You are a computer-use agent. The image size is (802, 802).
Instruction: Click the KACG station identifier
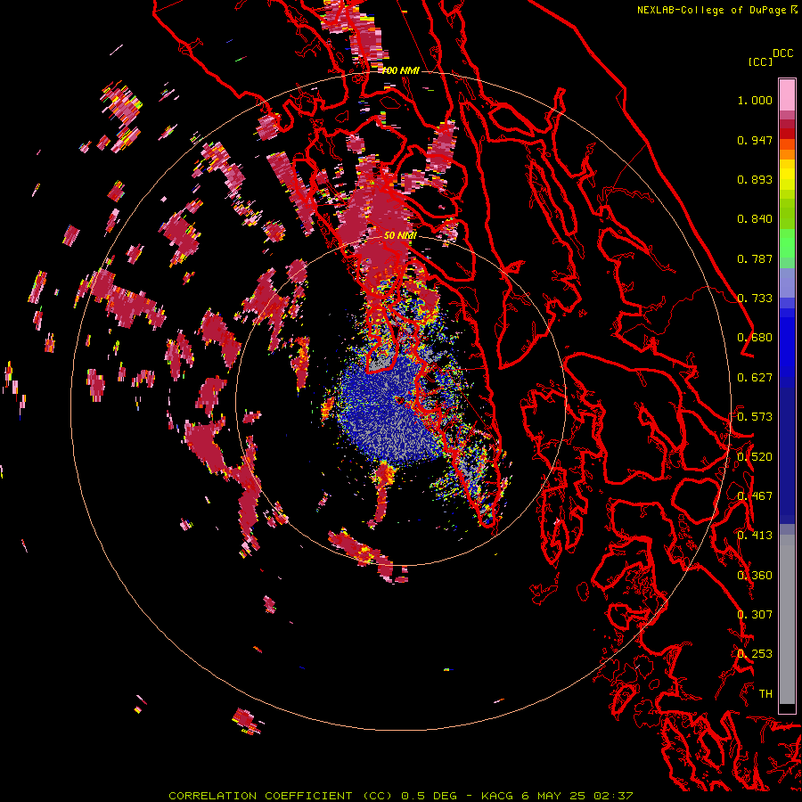pos(496,796)
